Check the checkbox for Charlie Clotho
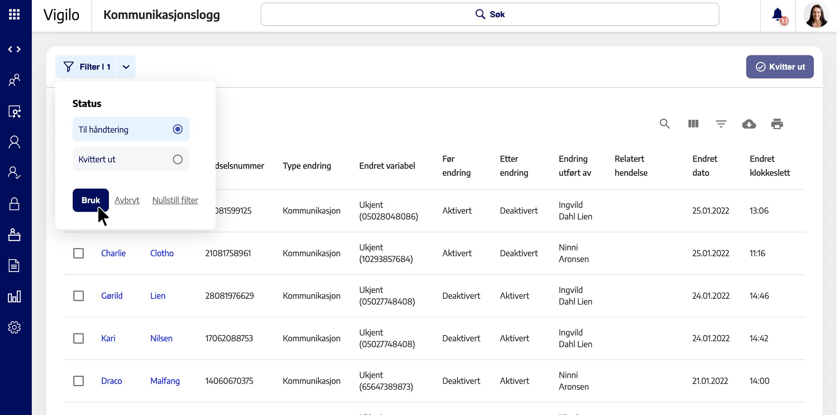 pyautogui.click(x=79, y=253)
